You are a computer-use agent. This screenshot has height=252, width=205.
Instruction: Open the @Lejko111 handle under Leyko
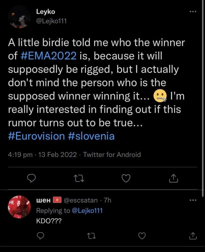pos(51,21)
